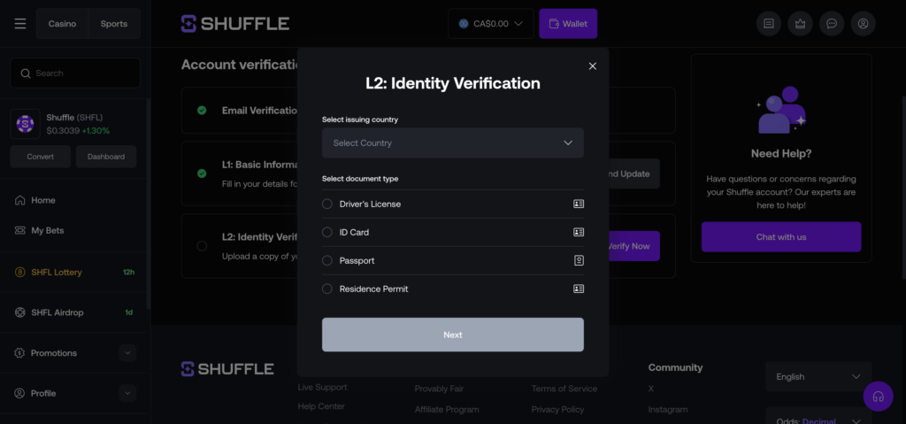Click the Residence Permit card icon
906x424 pixels.
pyautogui.click(x=579, y=289)
